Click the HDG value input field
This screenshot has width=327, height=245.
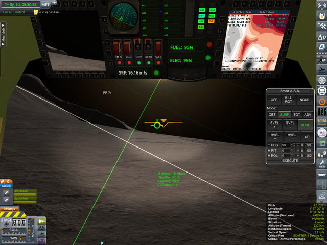286,145
